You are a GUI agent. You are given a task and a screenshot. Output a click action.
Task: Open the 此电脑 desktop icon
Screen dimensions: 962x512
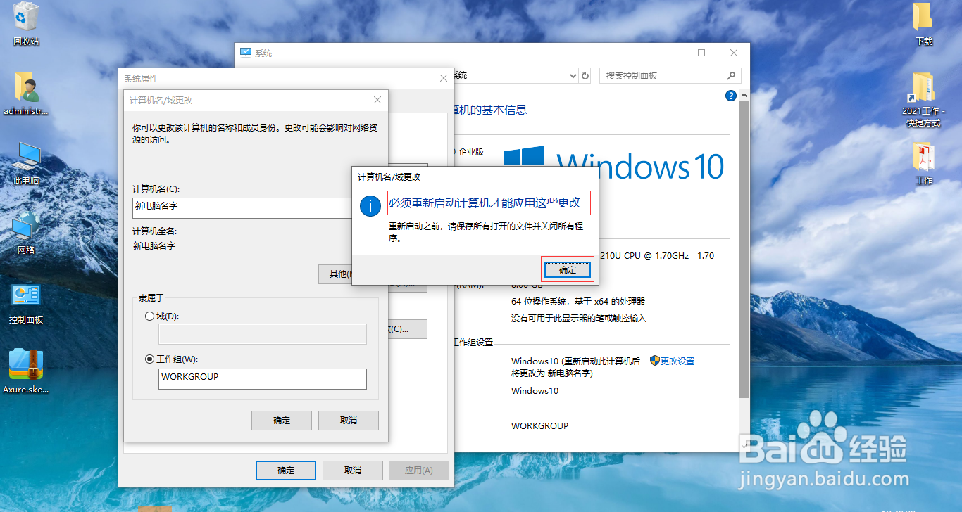click(26, 163)
